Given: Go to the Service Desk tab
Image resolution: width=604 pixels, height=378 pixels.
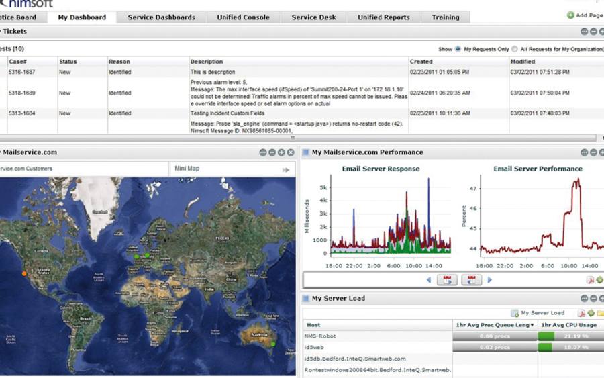Looking at the screenshot, I should click(313, 17).
